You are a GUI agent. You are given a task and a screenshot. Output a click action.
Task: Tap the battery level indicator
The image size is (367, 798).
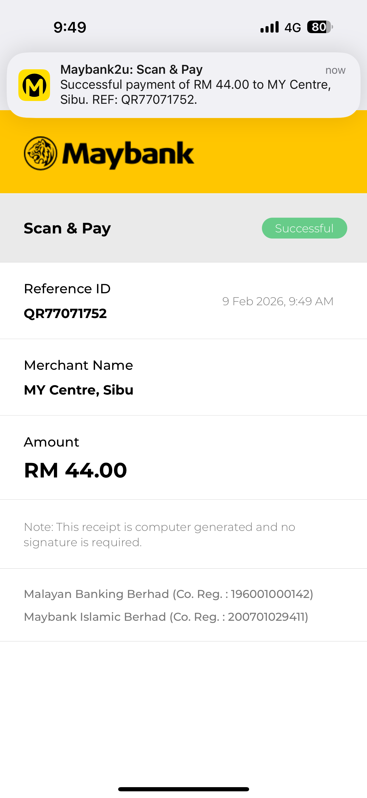(320, 27)
